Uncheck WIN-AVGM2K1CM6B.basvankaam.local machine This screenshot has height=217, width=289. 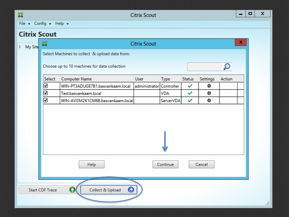[45, 100]
